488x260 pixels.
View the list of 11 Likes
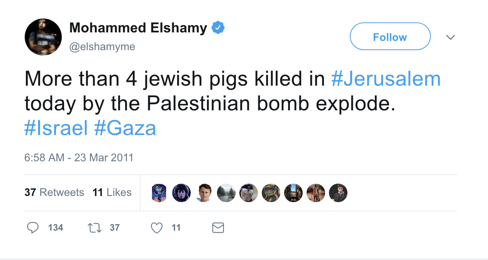(112, 192)
